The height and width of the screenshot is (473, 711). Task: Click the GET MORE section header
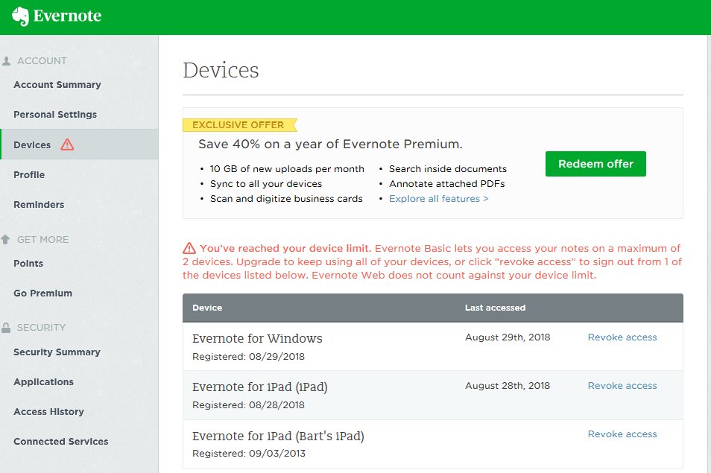(x=42, y=240)
